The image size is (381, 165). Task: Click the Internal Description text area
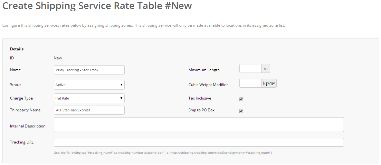point(199,125)
